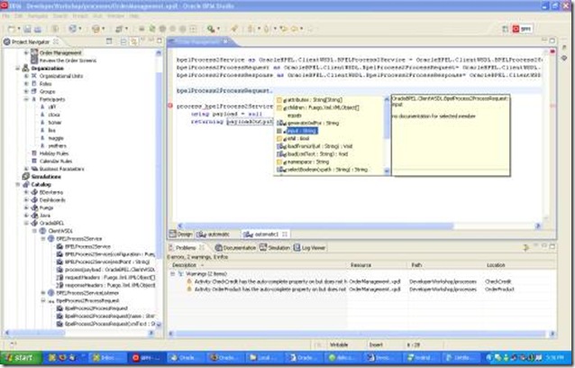
Task: Click the Resource column header
Action: tap(361, 265)
